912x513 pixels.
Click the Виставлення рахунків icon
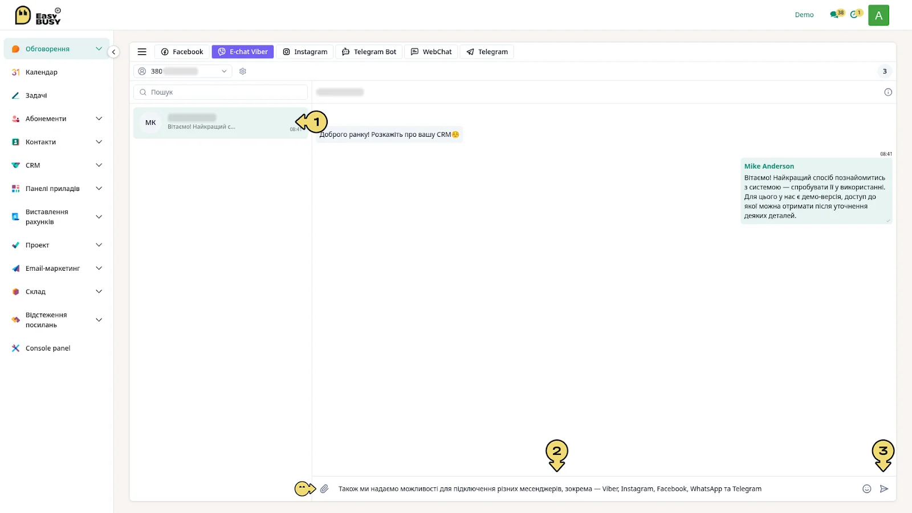(16, 217)
